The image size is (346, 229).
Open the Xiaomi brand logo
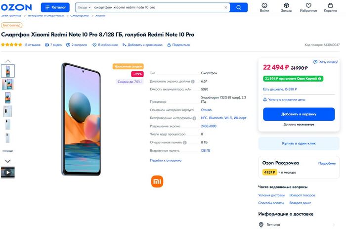(x=157, y=181)
